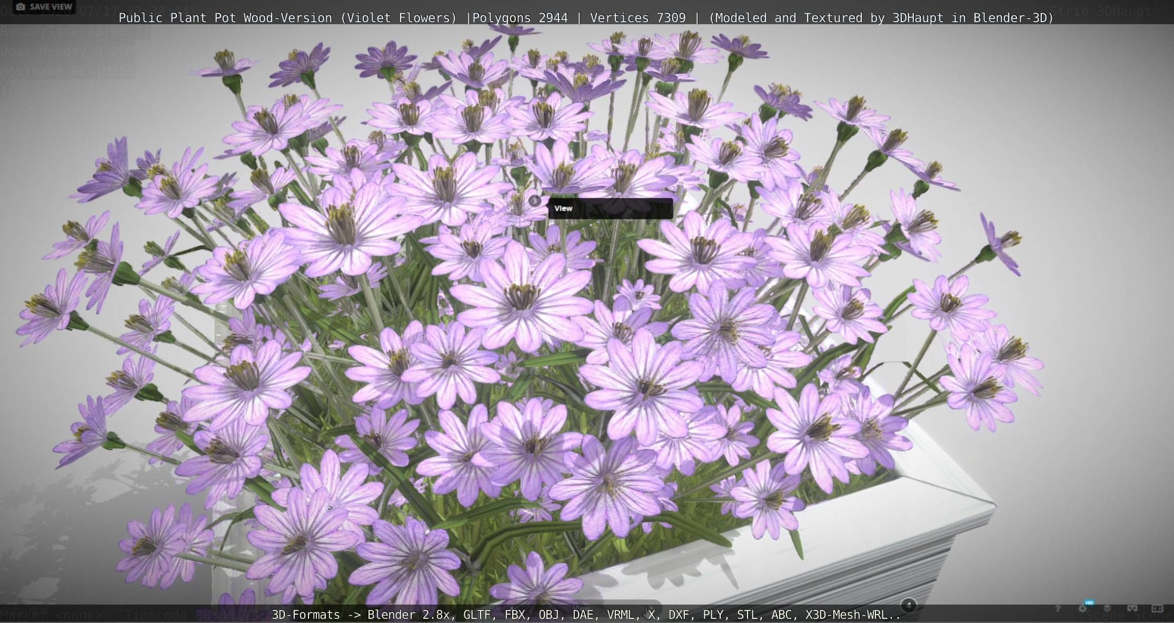Toggle fullscreen with the arrows icon

pos(1157,609)
